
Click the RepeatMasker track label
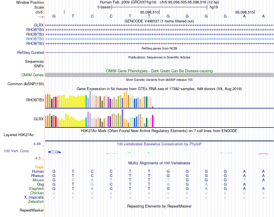[x=32, y=210]
